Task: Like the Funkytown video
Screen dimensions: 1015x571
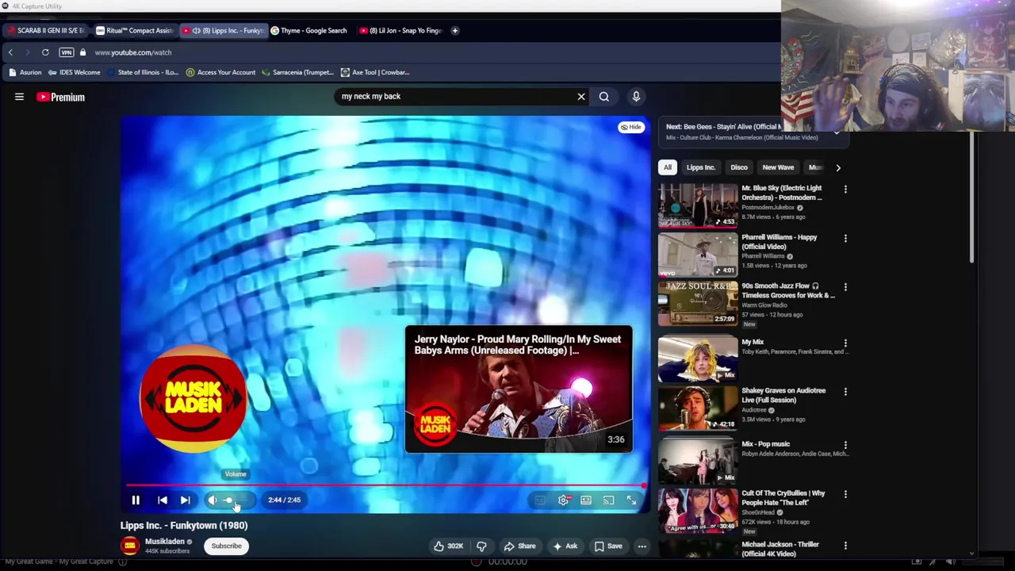Action: pyautogui.click(x=448, y=546)
